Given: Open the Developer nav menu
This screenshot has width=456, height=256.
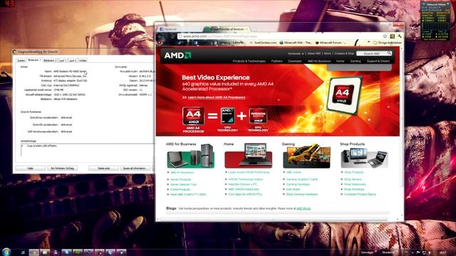Looking at the screenshot, I should coord(294,61).
